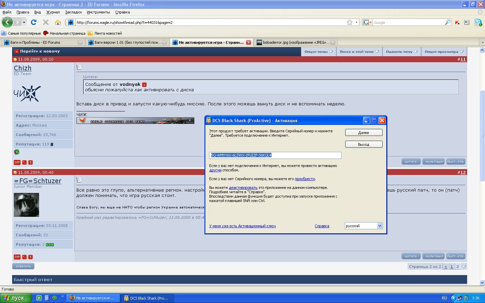Screen dimensions: 485x303
Task: Switch to 'Баги и Проблемы - ED Forums' tab
Action: [x=42, y=42]
